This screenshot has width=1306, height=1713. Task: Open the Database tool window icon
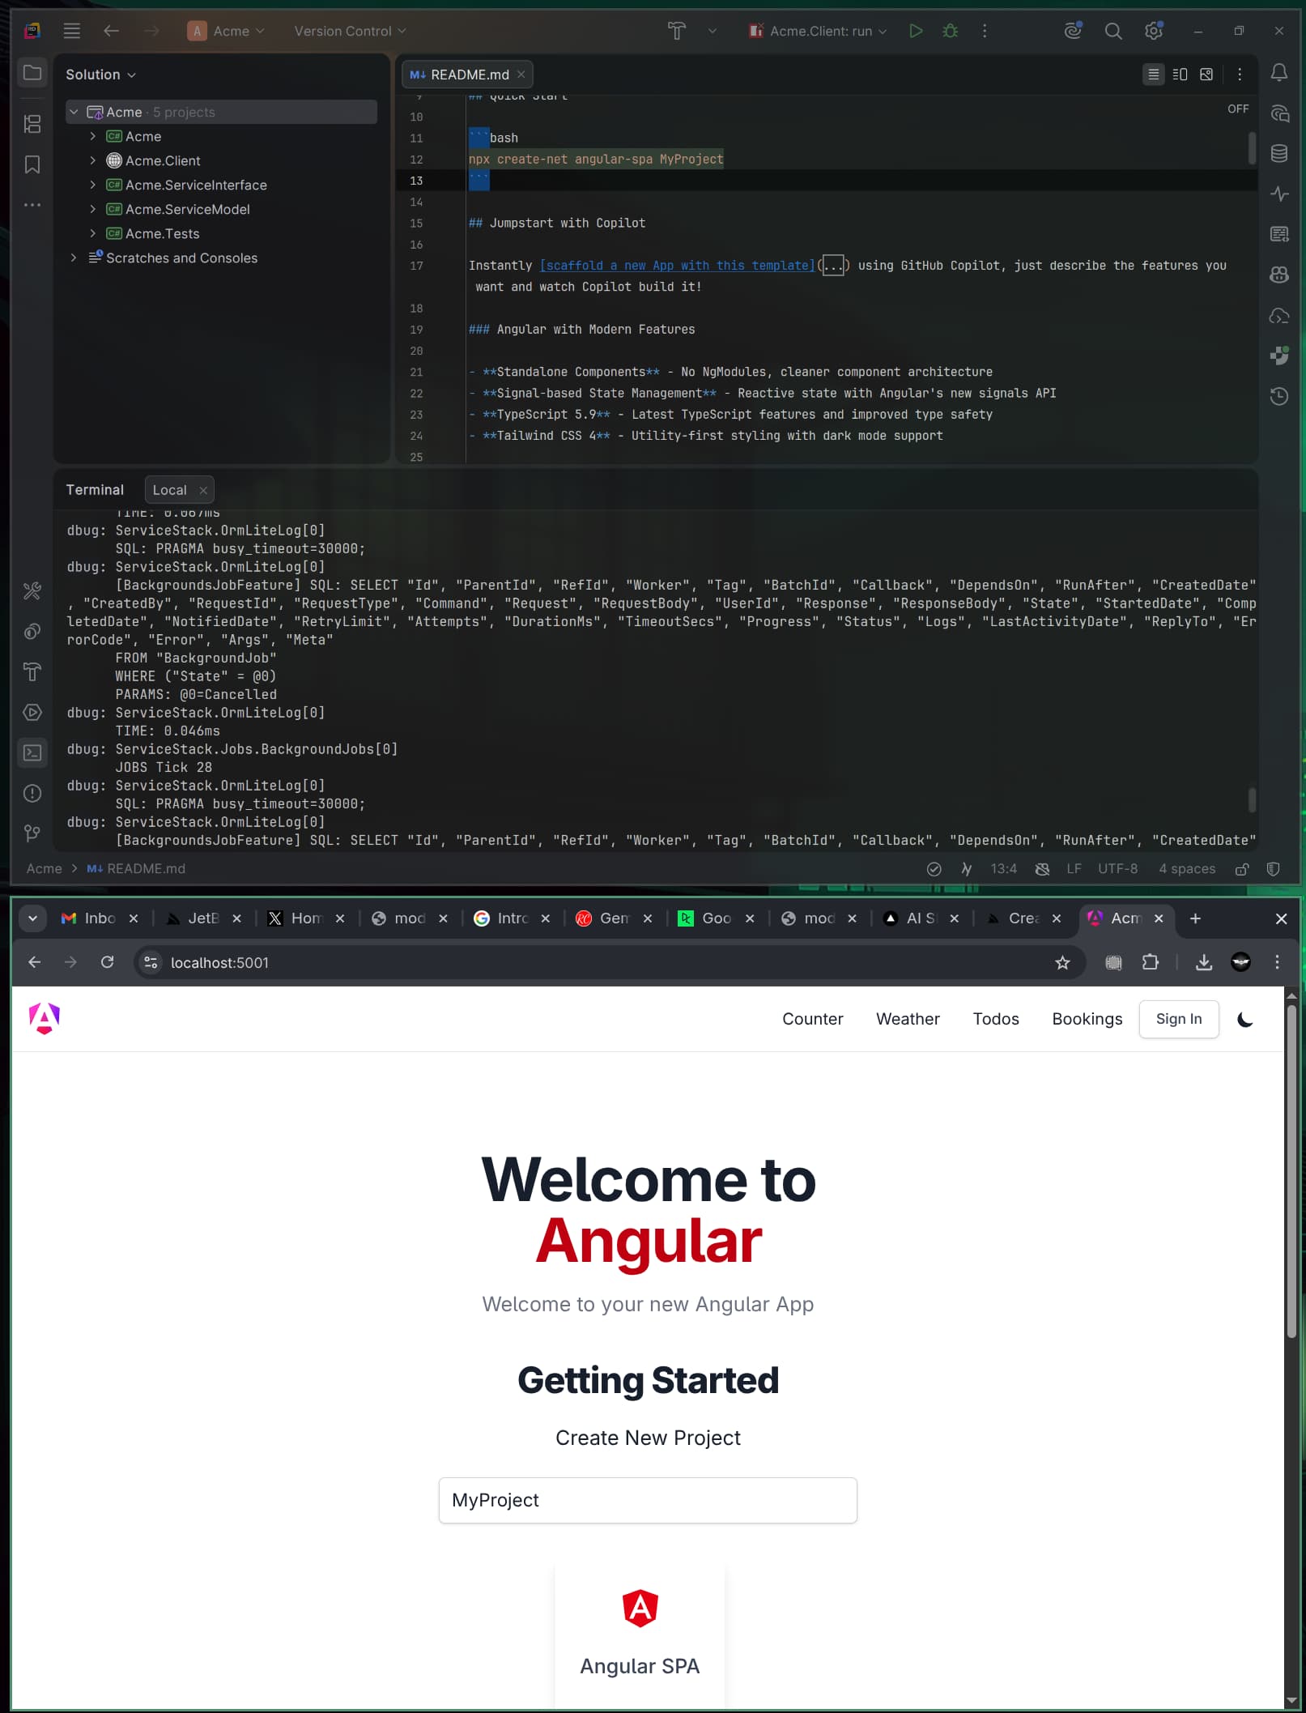coord(1279,154)
